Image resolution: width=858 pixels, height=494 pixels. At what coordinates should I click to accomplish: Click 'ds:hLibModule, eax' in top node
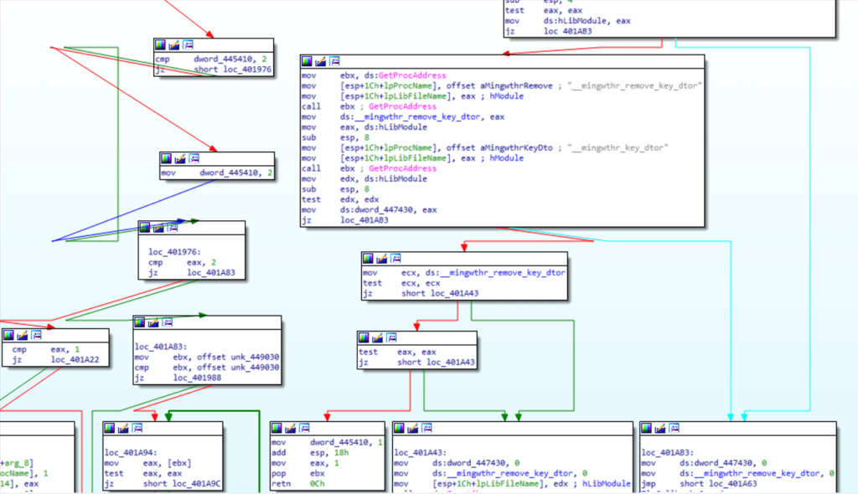pos(587,21)
